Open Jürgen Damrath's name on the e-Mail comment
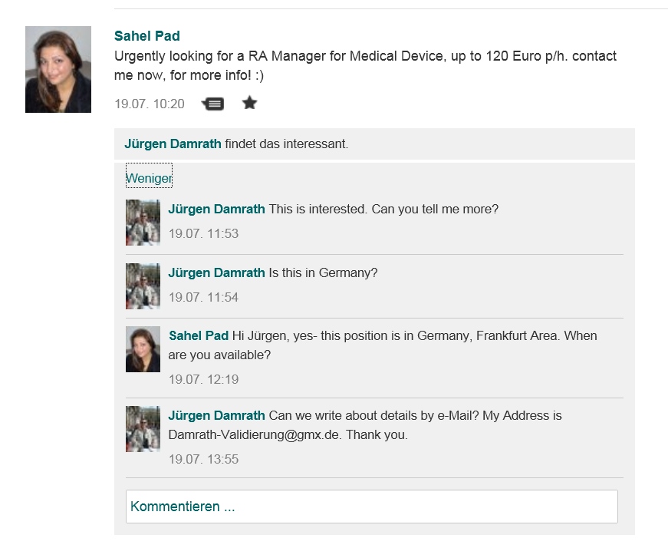 pyautogui.click(x=216, y=415)
